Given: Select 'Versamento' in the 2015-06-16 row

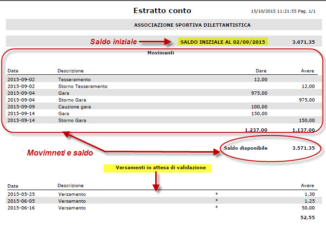Looking at the screenshot, I should pyautogui.click(x=72, y=208).
